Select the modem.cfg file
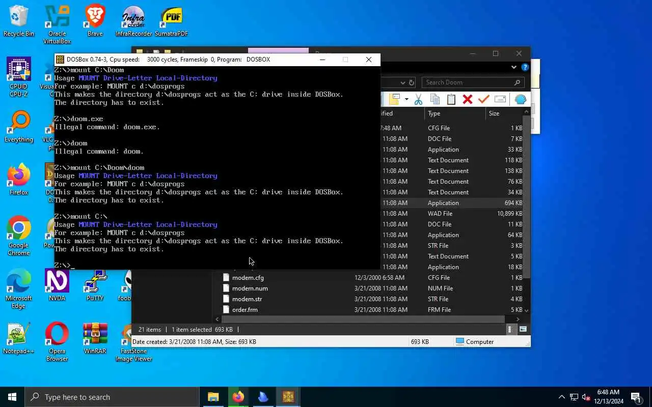Image resolution: width=652 pixels, height=407 pixels. click(x=248, y=278)
